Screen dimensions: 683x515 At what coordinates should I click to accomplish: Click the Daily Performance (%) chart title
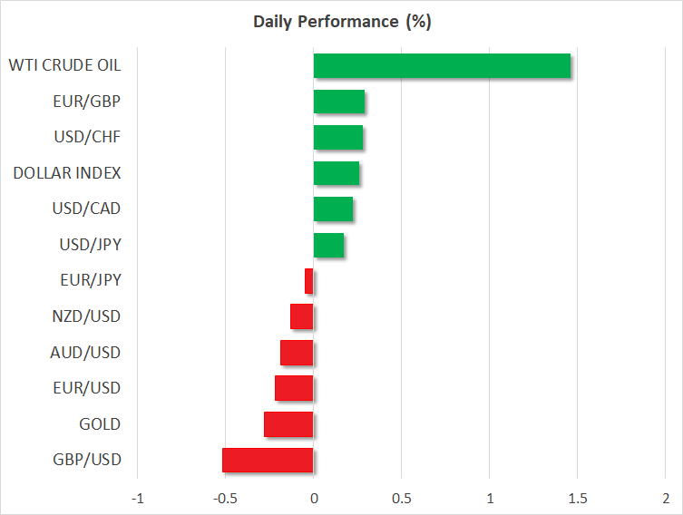[x=341, y=22]
